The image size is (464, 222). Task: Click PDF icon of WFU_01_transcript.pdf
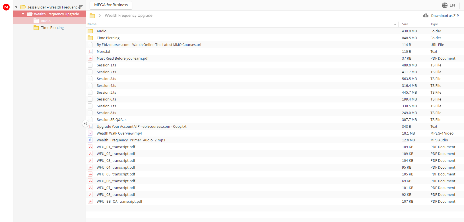pos(90,147)
